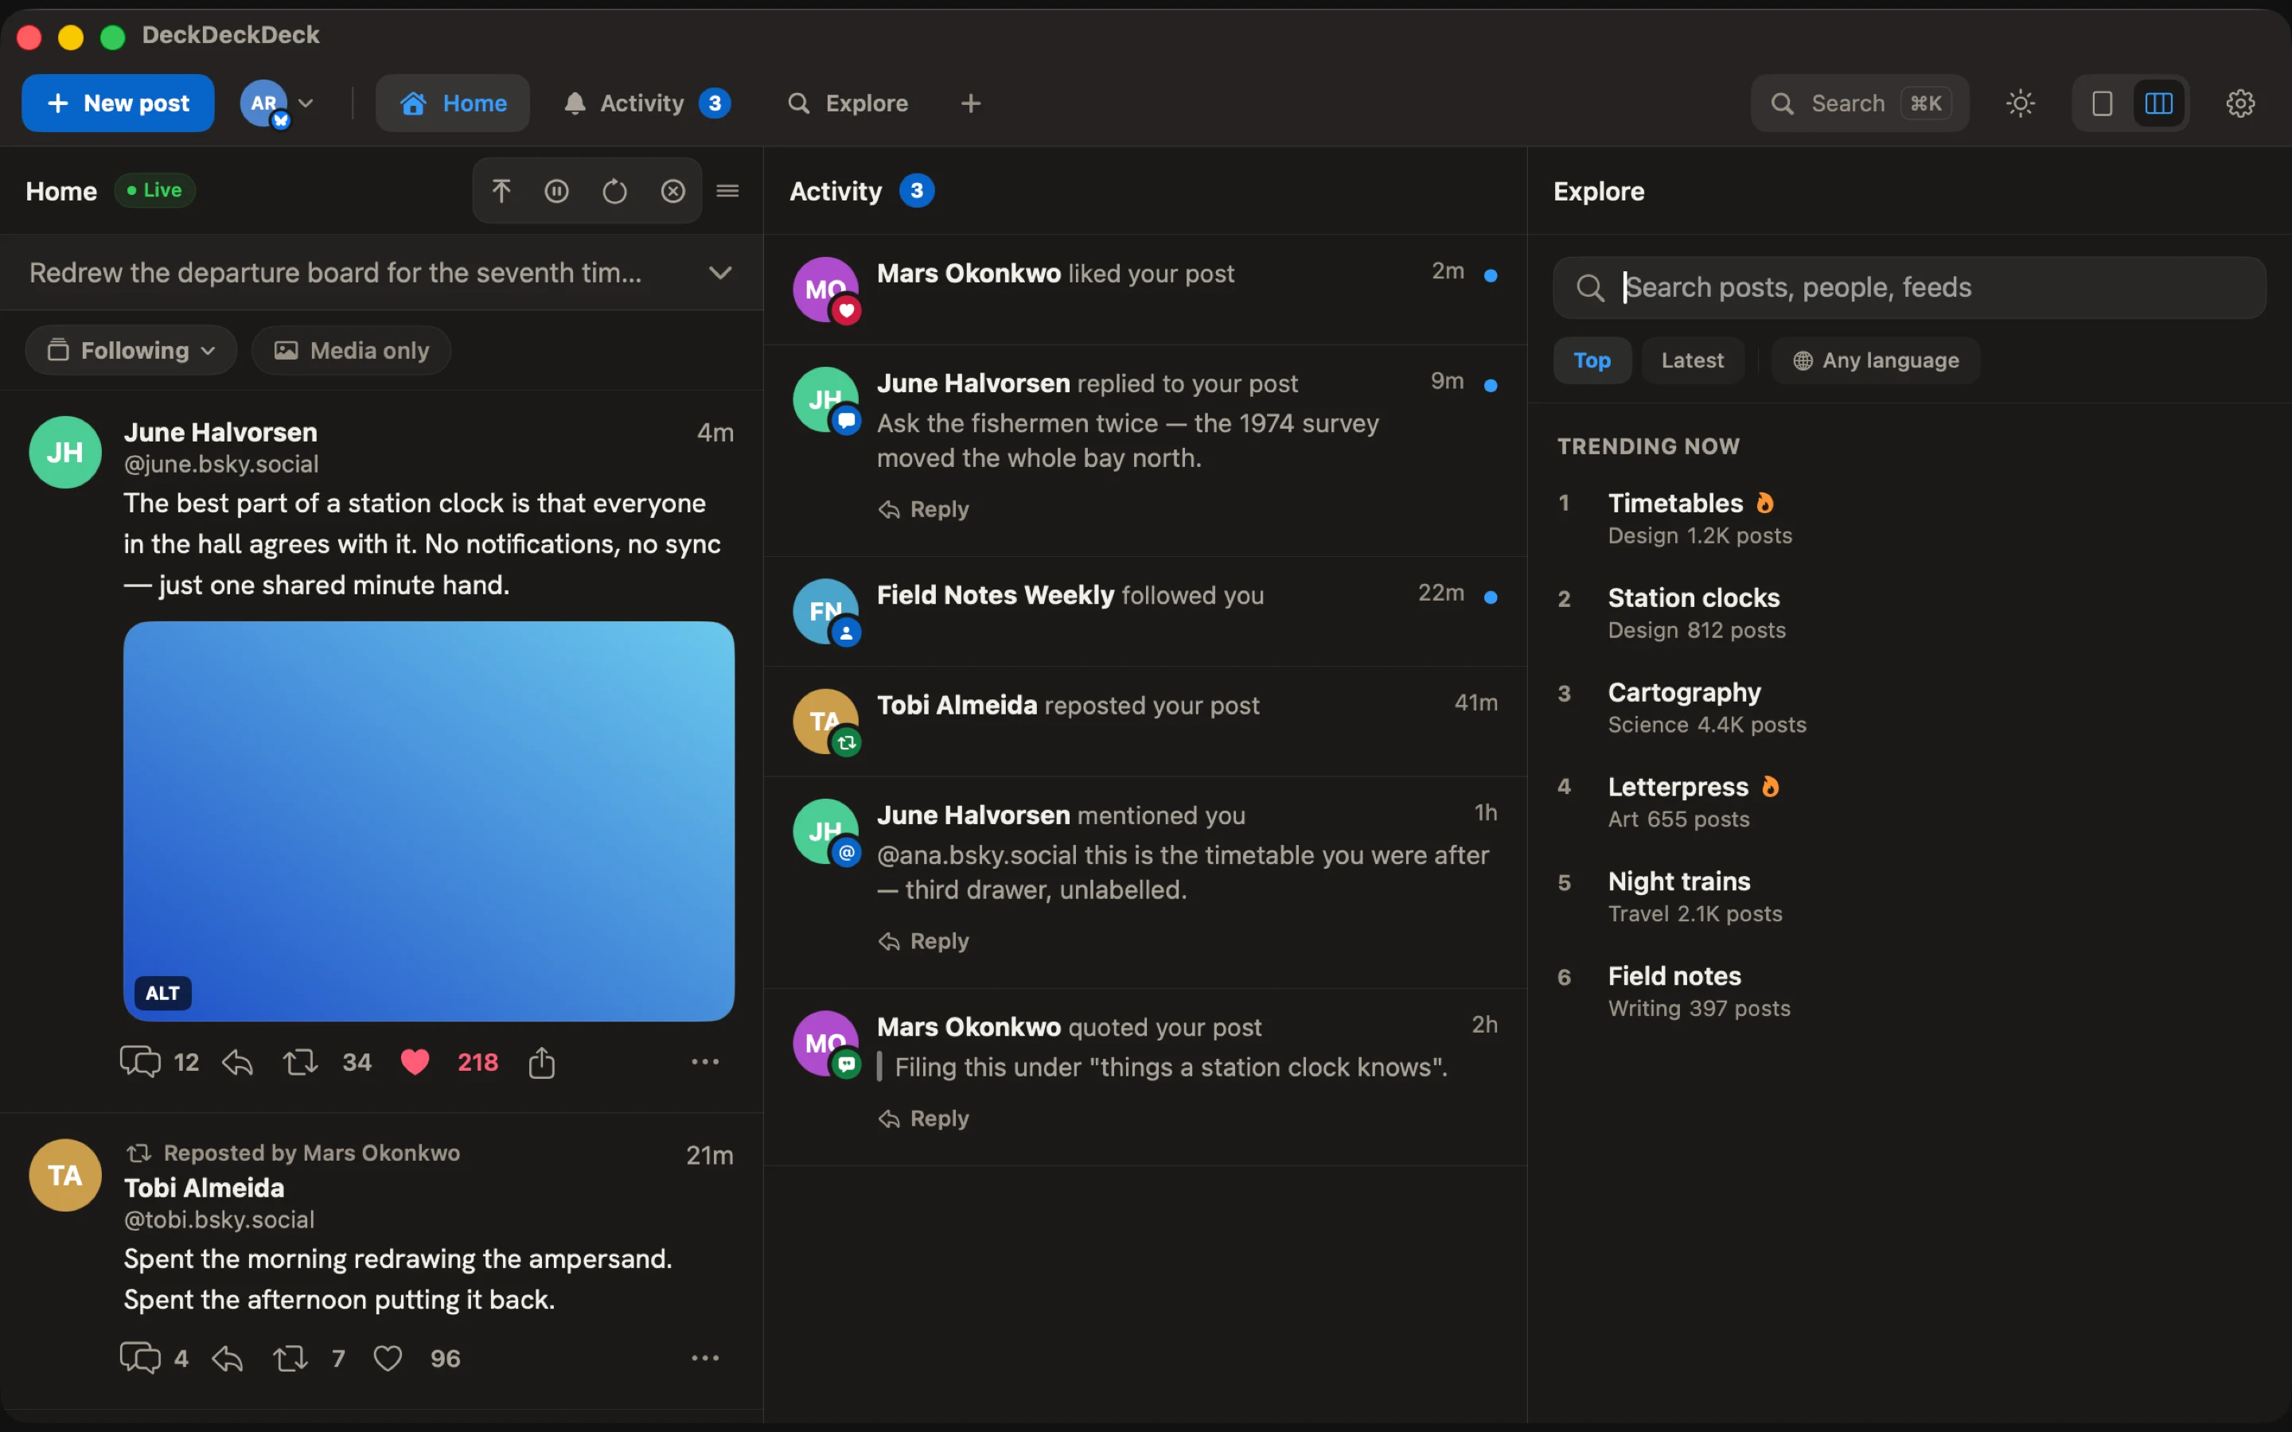
Task: Click the Activity column unread count badge
Action: click(916, 190)
